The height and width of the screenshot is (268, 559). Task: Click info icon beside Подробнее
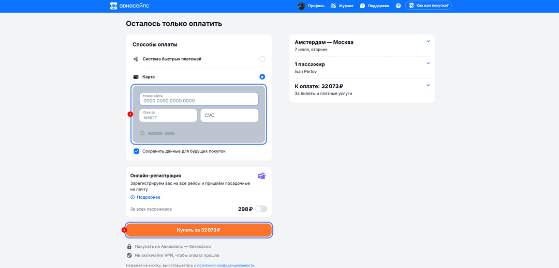(x=133, y=197)
